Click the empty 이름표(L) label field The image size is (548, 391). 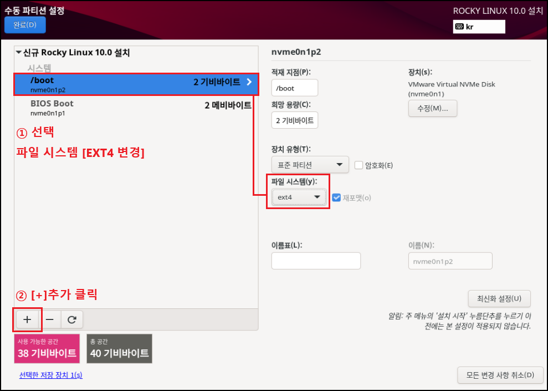click(x=316, y=261)
